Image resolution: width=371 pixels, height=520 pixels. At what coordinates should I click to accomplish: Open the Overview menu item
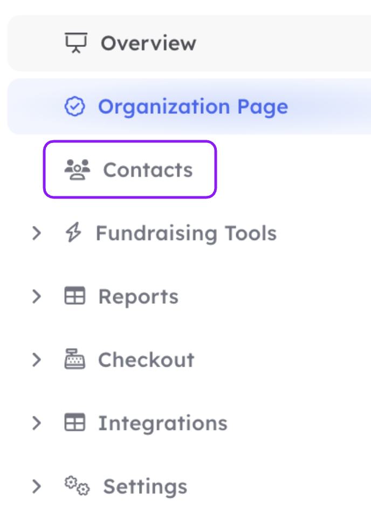[189, 43]
